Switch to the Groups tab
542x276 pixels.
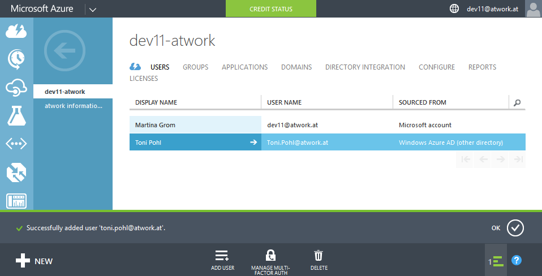[195, 67]
